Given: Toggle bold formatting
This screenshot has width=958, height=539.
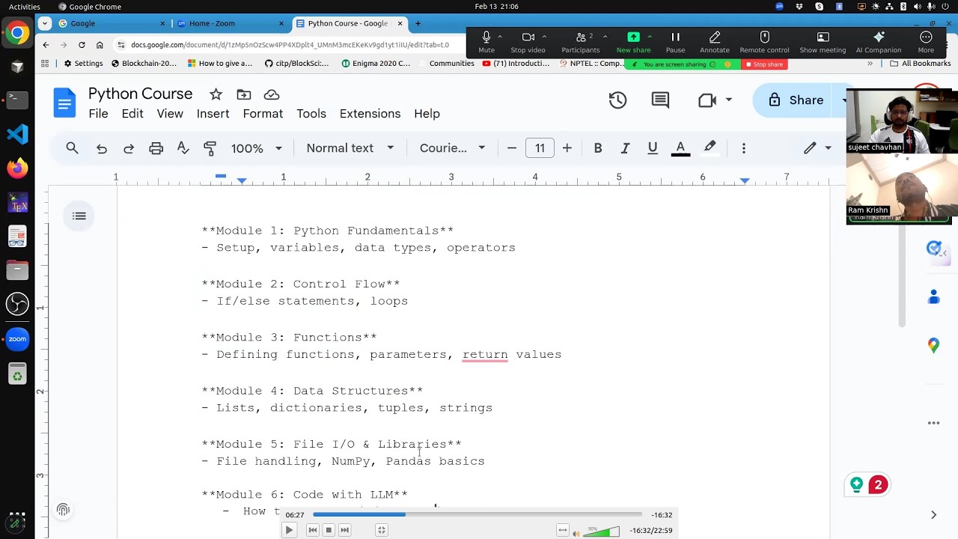Looking at the screenshot, I should click(x=598, y=148).
